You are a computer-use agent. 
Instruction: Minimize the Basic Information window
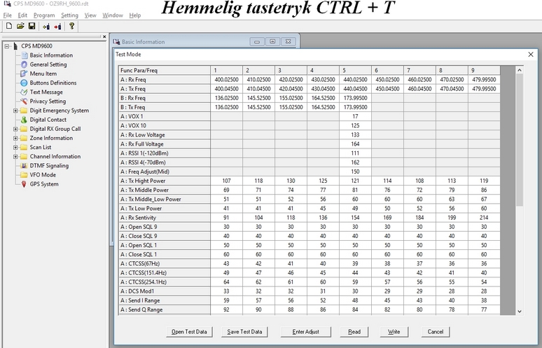257,41
